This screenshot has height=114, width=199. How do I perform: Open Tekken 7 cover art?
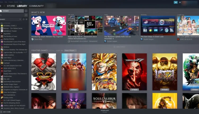point(135,72)
